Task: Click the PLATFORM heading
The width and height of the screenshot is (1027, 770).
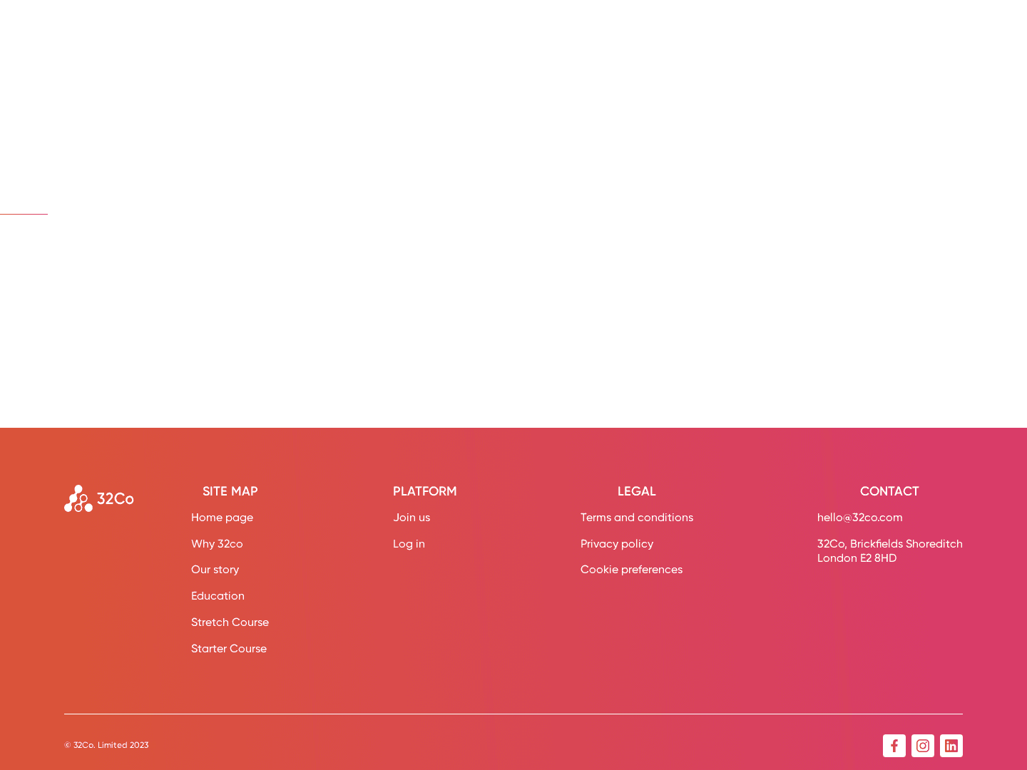Action: point(424,491)
